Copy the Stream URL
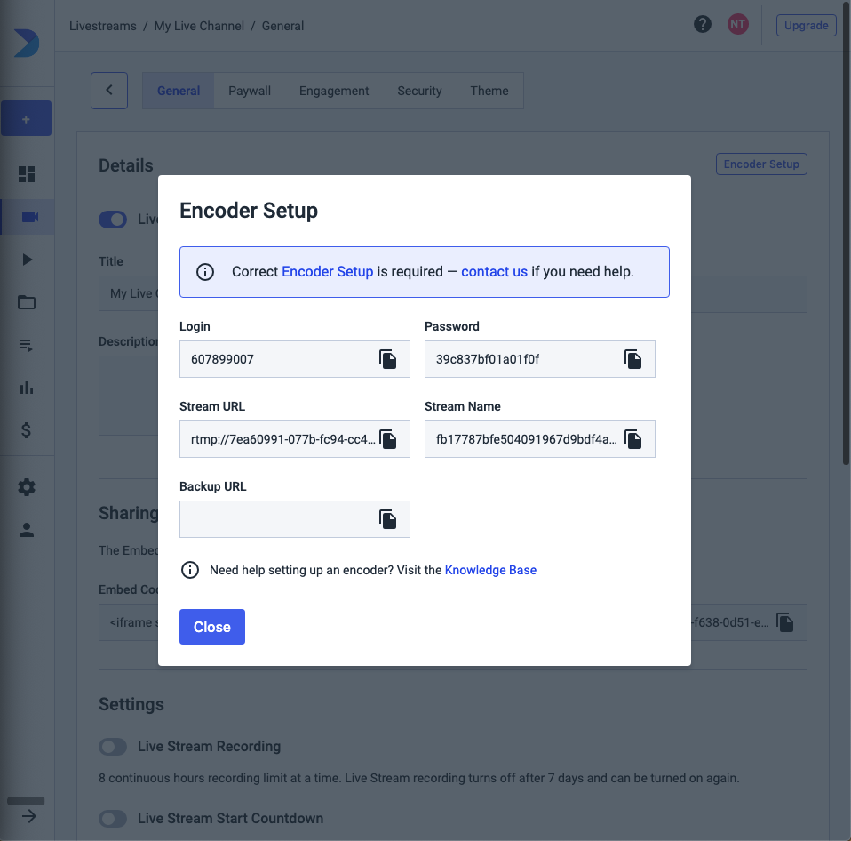851x841 pixels. [387, 439]
